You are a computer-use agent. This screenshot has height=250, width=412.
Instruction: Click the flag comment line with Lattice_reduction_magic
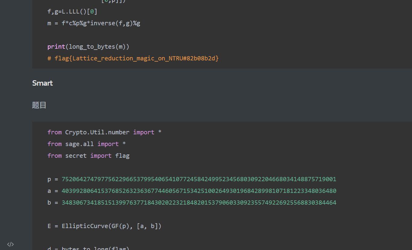pyautogui.click(x=133, y=58)
